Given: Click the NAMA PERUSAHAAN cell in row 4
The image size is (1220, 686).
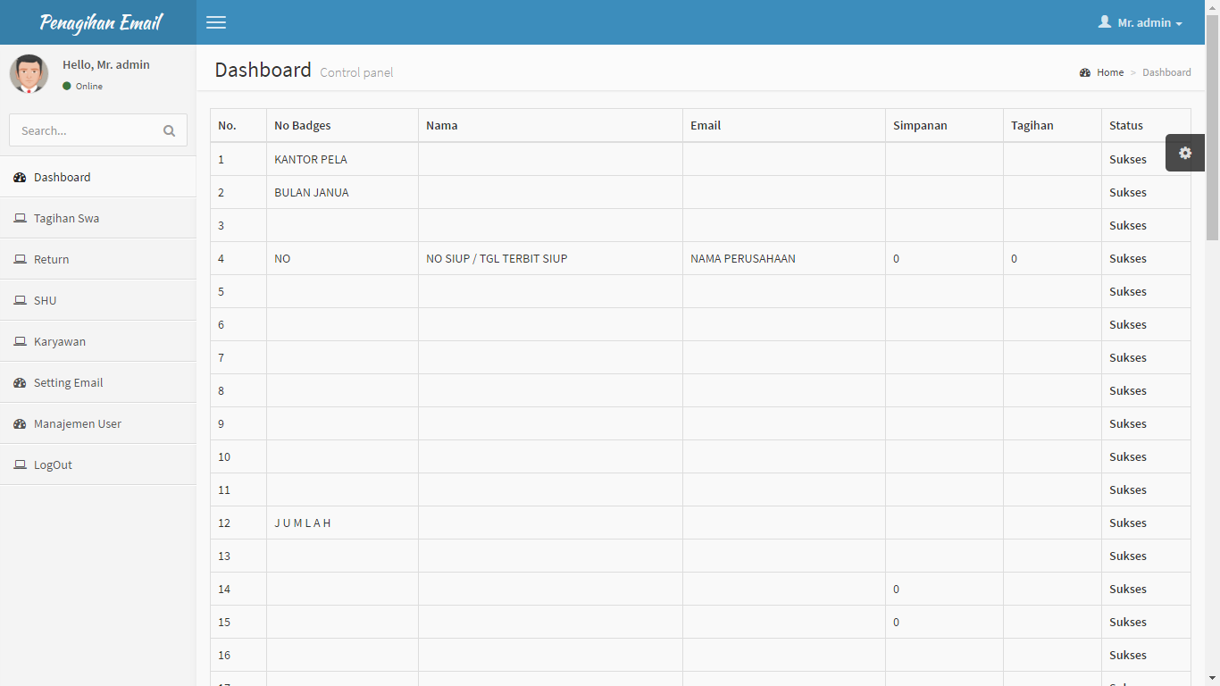Looking at the screenshot, I should (x=742, y=259).
